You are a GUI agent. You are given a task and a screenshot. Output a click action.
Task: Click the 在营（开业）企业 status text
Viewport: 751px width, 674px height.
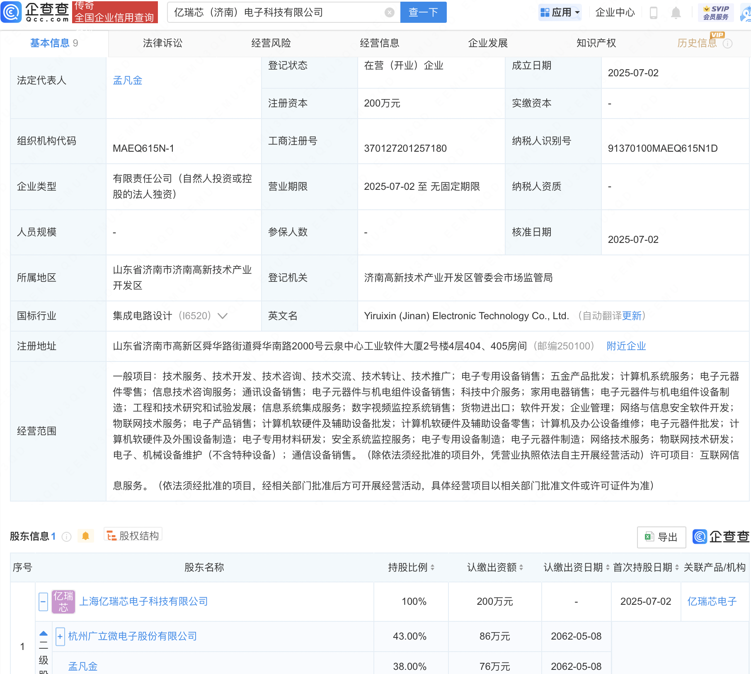pos(404,65)
